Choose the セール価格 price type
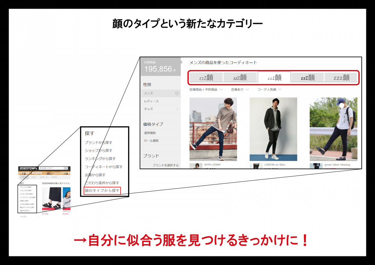 pyautogui.click(x=151, y=141)
